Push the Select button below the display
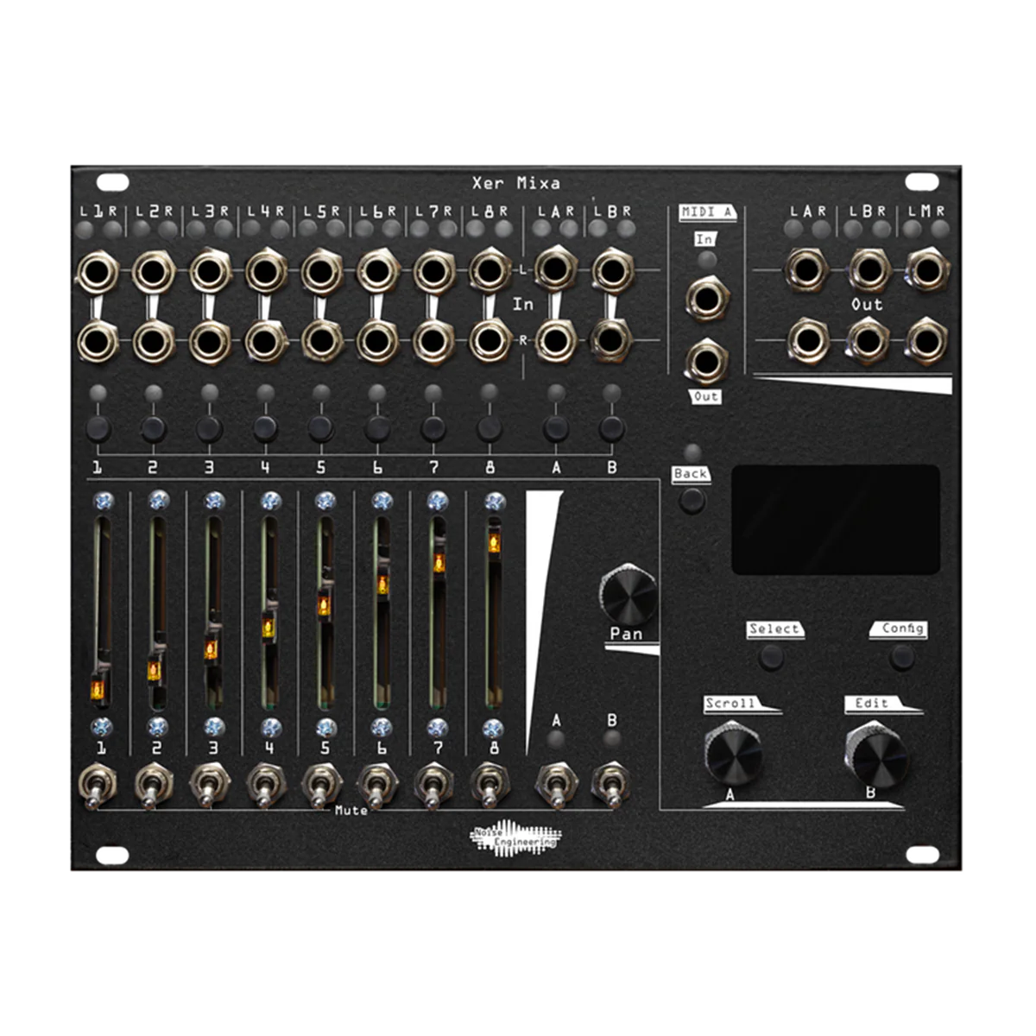Image resolution: width=1036 pixels, height=1036 pixels. pyautogui.click(x=771, y=657)
